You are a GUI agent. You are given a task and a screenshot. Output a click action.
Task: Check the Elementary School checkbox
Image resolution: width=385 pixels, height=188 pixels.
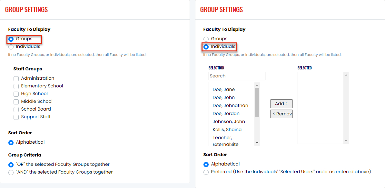pyautogui.click(x=16, y=86)
